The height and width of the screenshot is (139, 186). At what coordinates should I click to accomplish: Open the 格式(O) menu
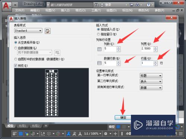click(x=80, y=10)
